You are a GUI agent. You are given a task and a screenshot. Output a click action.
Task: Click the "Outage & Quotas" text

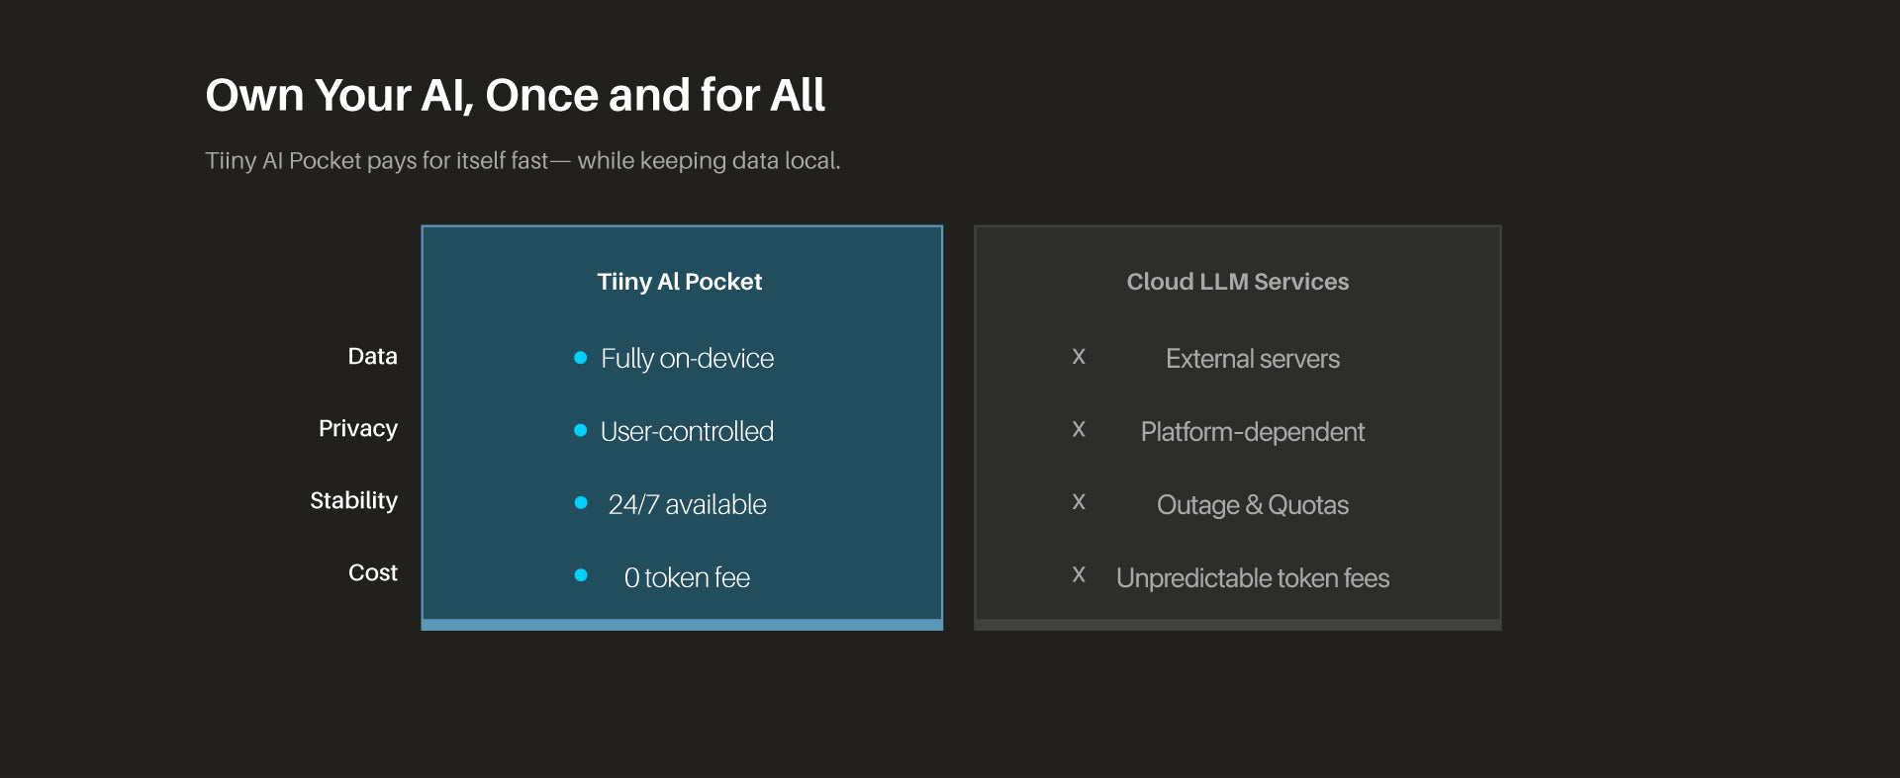click(x=1253, y=505)
